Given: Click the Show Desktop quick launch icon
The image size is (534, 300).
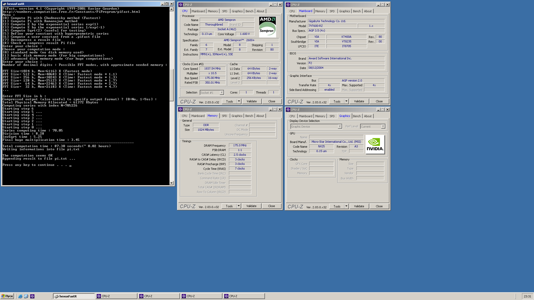Looking at the screenshot, I should click(26, 296).
